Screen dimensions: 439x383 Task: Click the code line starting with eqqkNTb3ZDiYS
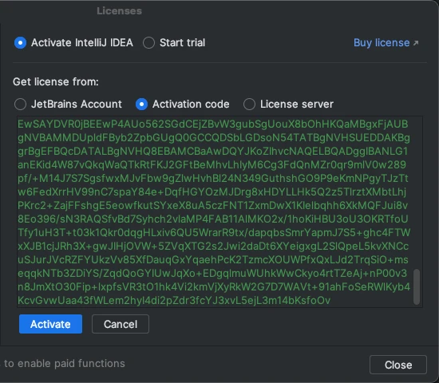pos(212,273)
